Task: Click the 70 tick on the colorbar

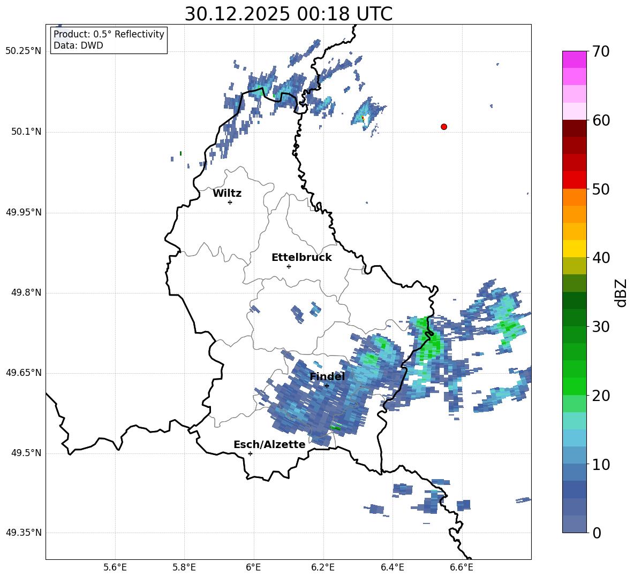Action: point(601,51)
